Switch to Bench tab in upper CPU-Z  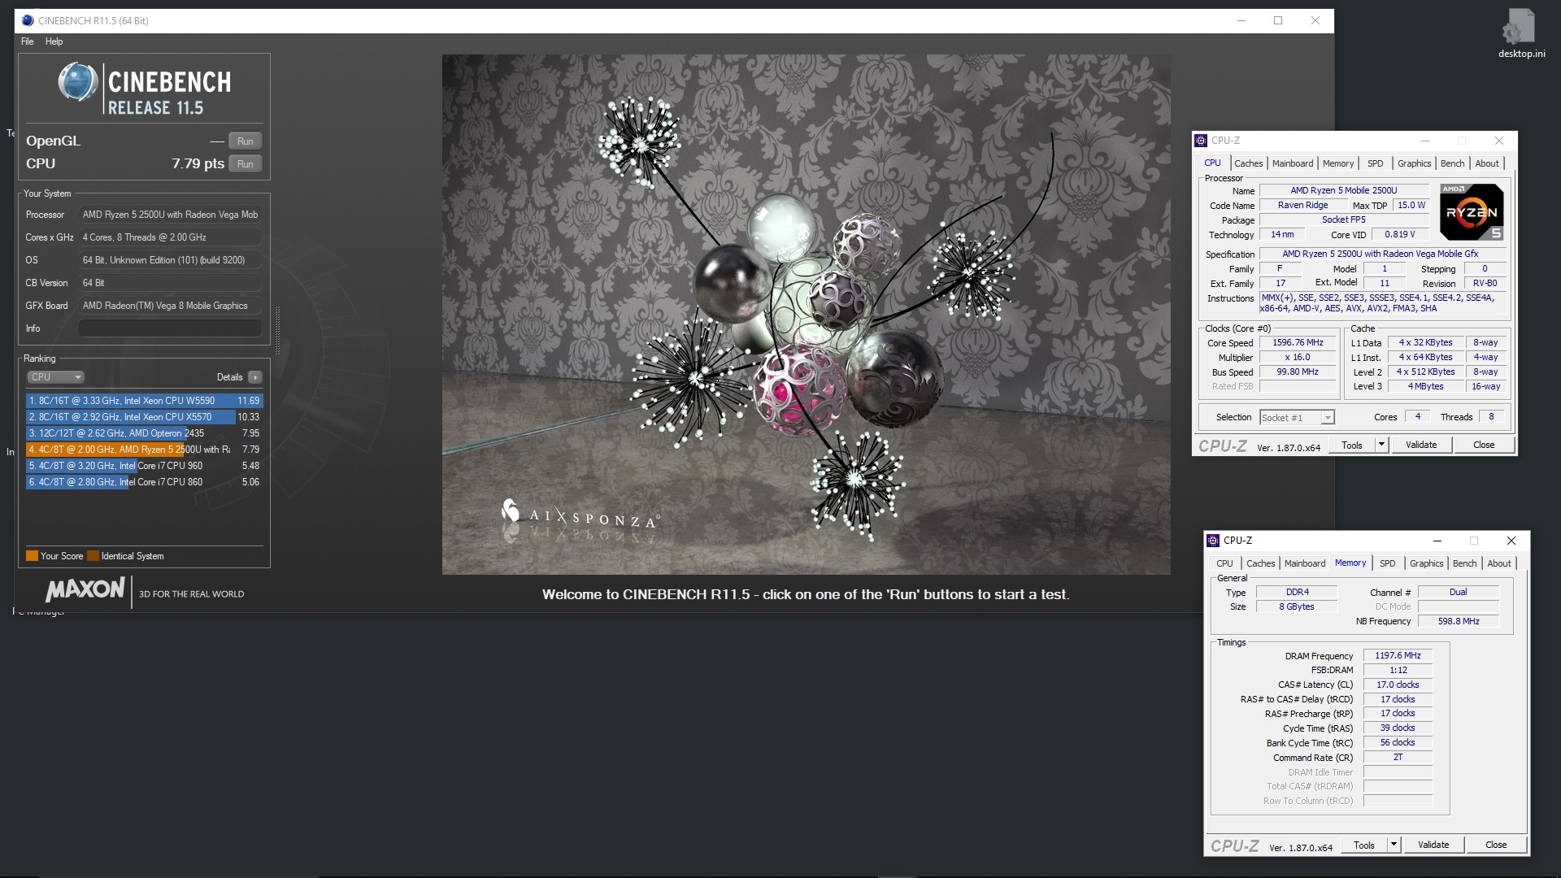(x=1452, y=163)
